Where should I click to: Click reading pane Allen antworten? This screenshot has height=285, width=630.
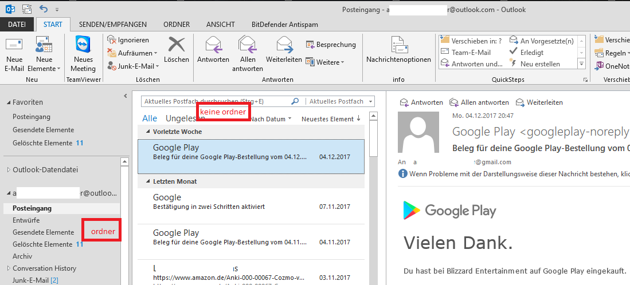point(479,102)
